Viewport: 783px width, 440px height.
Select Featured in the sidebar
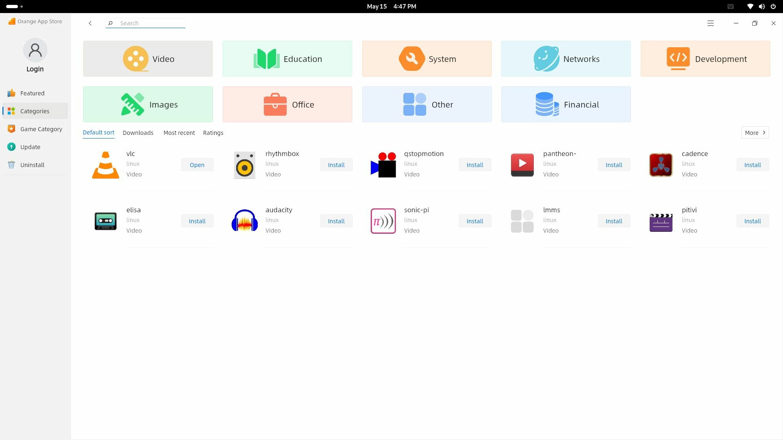(x=35, y=93)
